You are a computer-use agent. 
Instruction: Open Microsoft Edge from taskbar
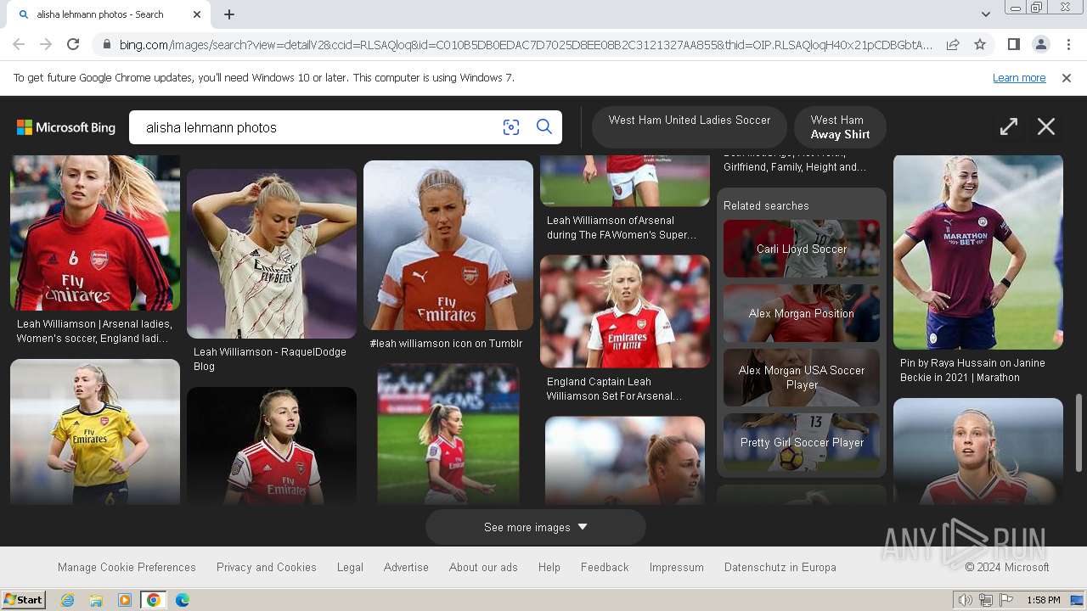182,600
